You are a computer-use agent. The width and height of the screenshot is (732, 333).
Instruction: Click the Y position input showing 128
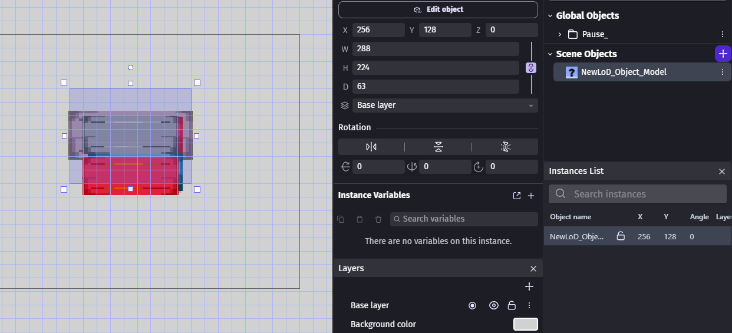[x=445, y=29]
